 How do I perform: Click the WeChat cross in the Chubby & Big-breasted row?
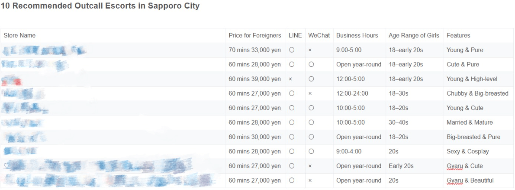pos(310,93)
